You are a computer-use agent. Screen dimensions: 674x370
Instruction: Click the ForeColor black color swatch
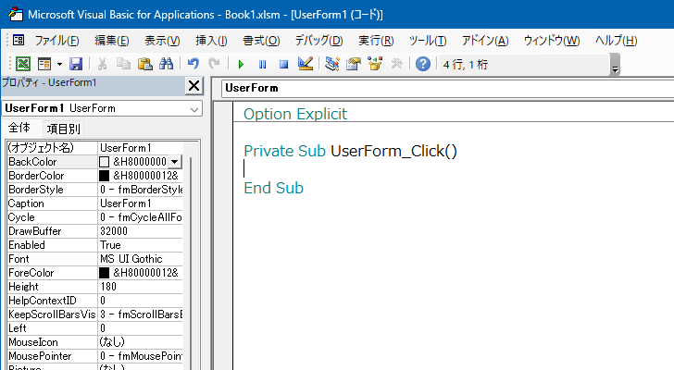click(104, 273)
